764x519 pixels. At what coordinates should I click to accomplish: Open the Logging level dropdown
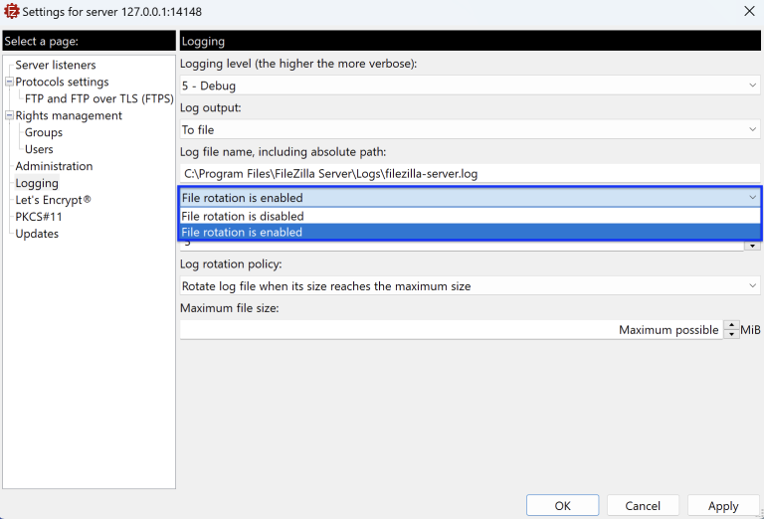(470, 86)
